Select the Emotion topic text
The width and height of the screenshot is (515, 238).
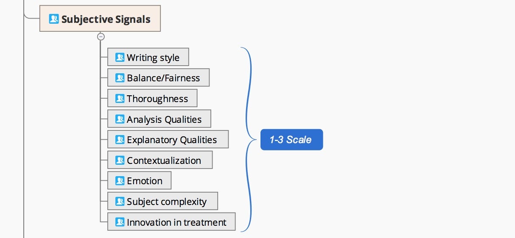click(145, 181)
